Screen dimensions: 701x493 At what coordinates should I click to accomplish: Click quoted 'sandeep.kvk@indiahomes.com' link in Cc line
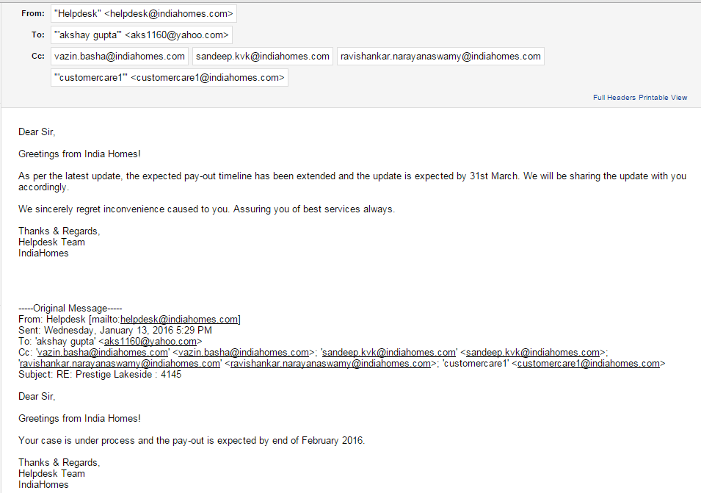(x=388, y=353)
